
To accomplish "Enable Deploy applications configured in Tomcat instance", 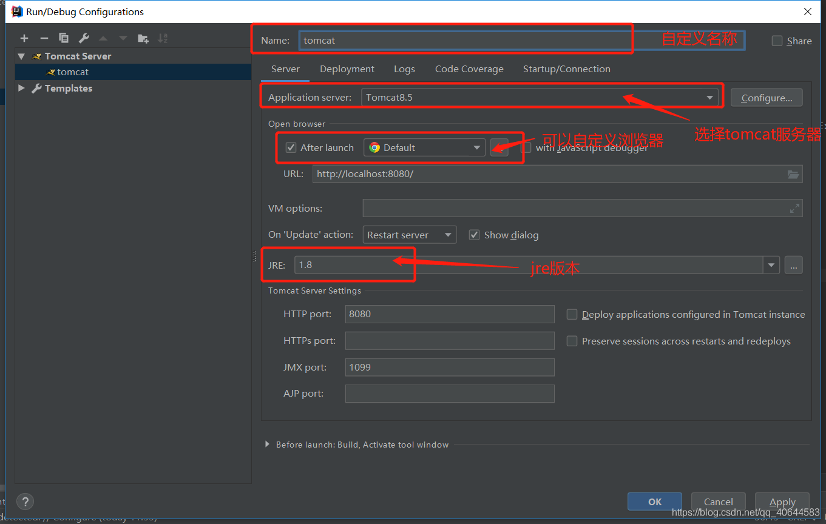I will pos(572,314).
